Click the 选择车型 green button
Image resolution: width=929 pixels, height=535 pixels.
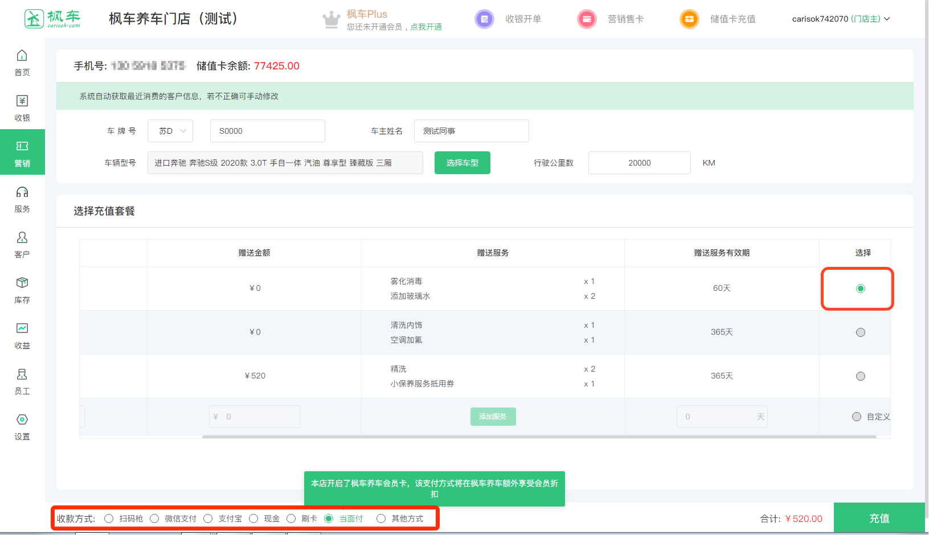click(x=462, y=163)
